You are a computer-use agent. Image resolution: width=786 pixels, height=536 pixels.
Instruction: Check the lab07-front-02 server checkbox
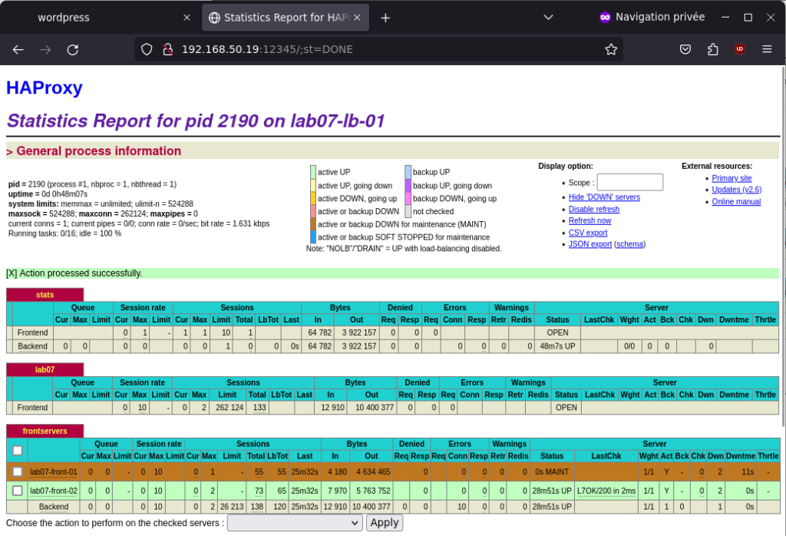18,491
